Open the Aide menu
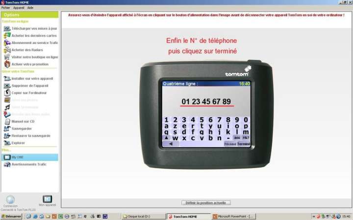Image resolution: width=353 pixels, height=220 pixels. point(30,8)
